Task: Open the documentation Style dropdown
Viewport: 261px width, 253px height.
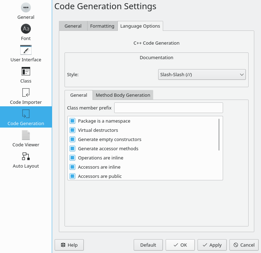Action: [x=202, y=74]
